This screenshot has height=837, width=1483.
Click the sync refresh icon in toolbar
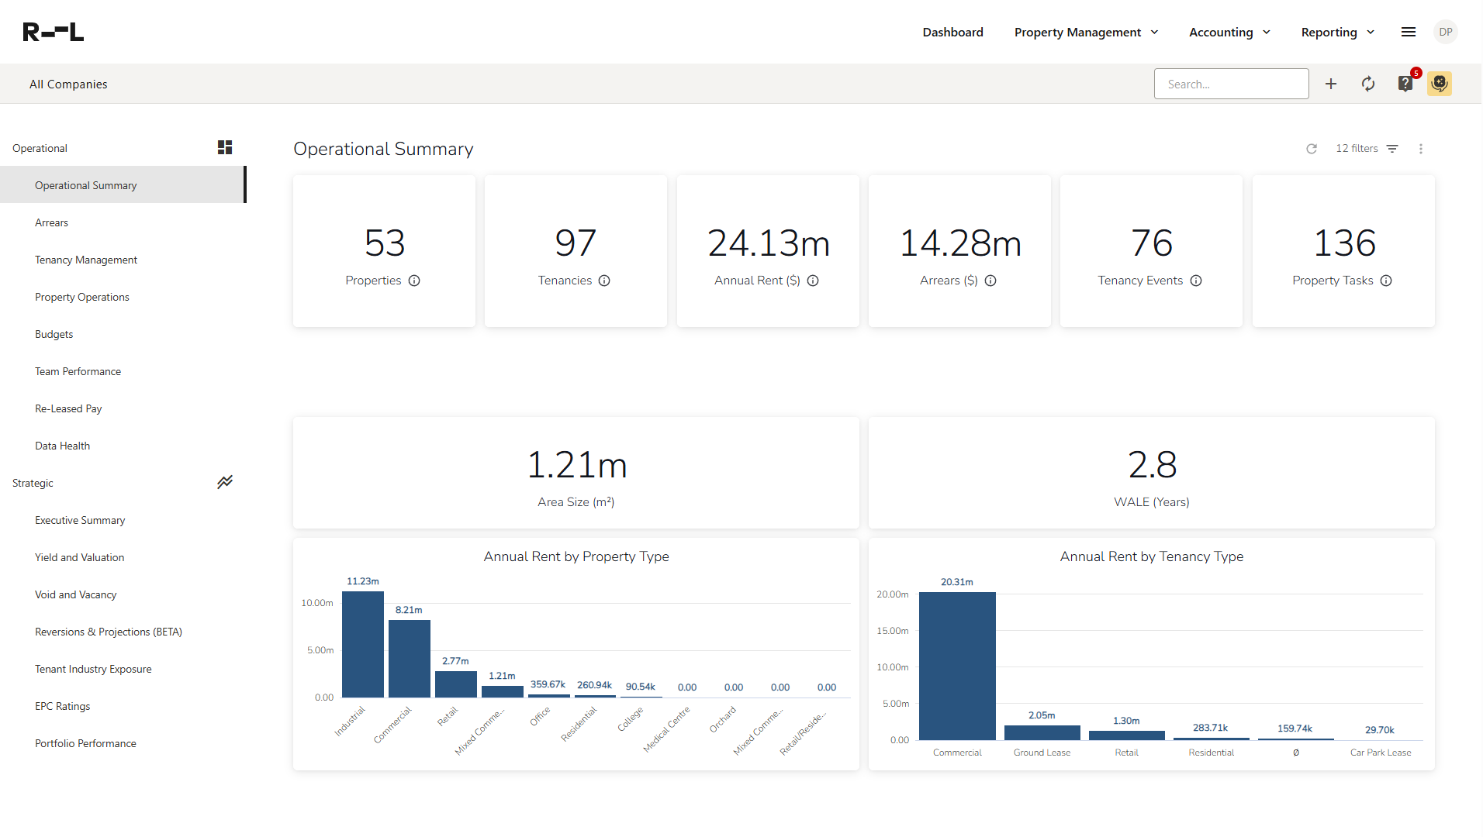pyautogui.click(x=1368, y=84)
